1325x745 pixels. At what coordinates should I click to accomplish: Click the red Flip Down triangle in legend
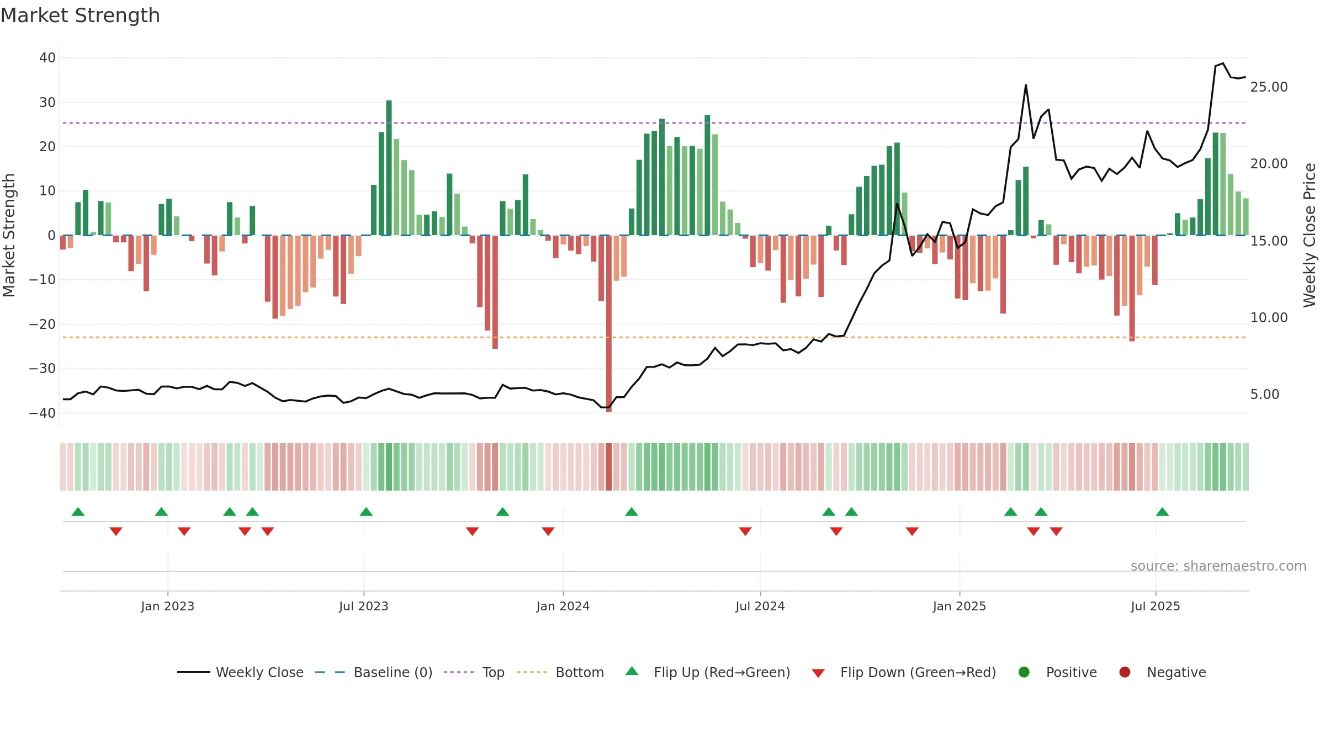pos(818,673)
